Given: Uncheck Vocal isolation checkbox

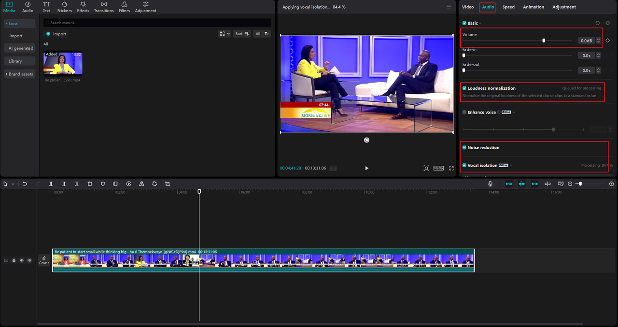Looking at the screenshot, I should point(464,165).
